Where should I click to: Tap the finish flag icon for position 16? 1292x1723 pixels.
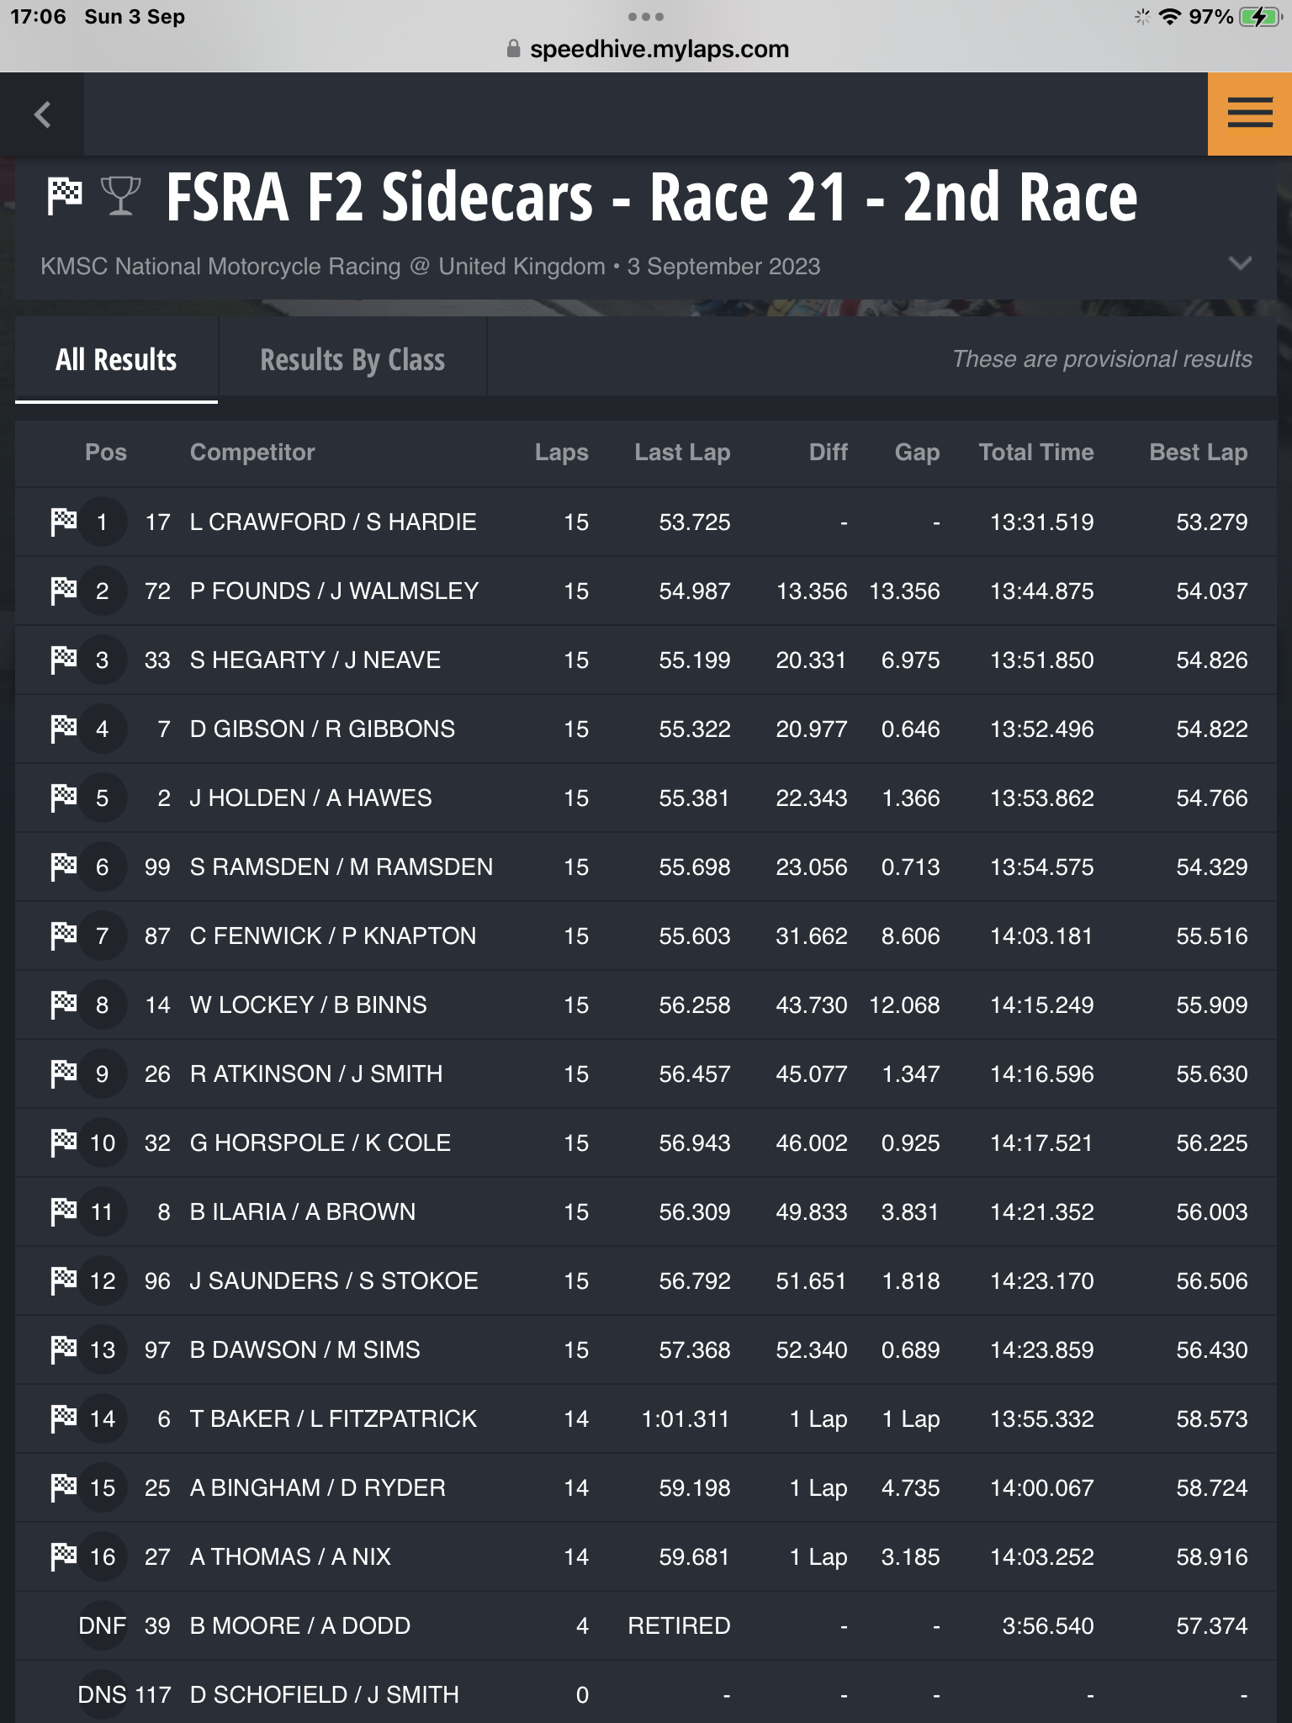[x=64, y=1556]
